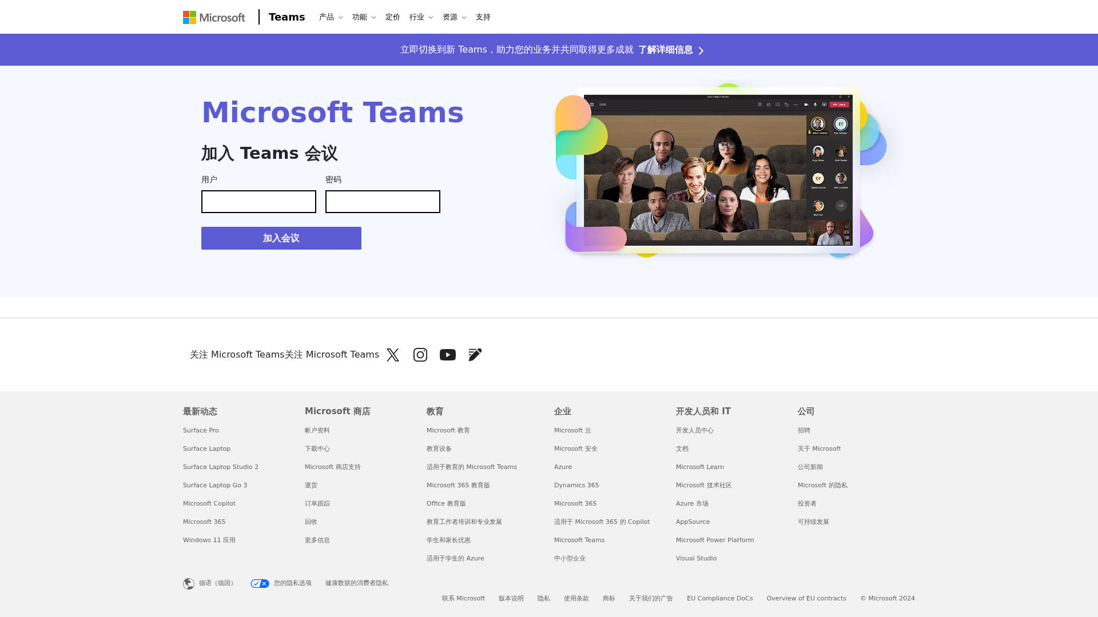Open the Instagram social icon
1098x617 pixels.
pyautogui.click(x=420, y=355)
